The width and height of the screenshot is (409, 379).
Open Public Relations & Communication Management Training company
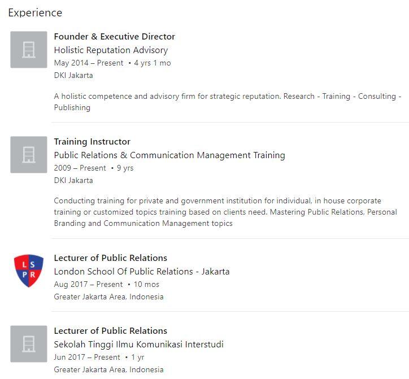169,155
